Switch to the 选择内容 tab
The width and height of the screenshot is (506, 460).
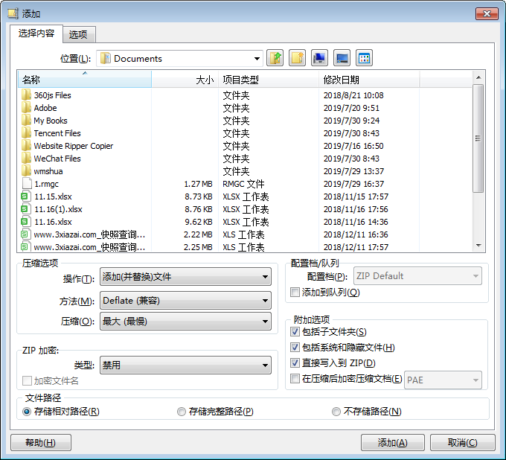pos(36,33)
